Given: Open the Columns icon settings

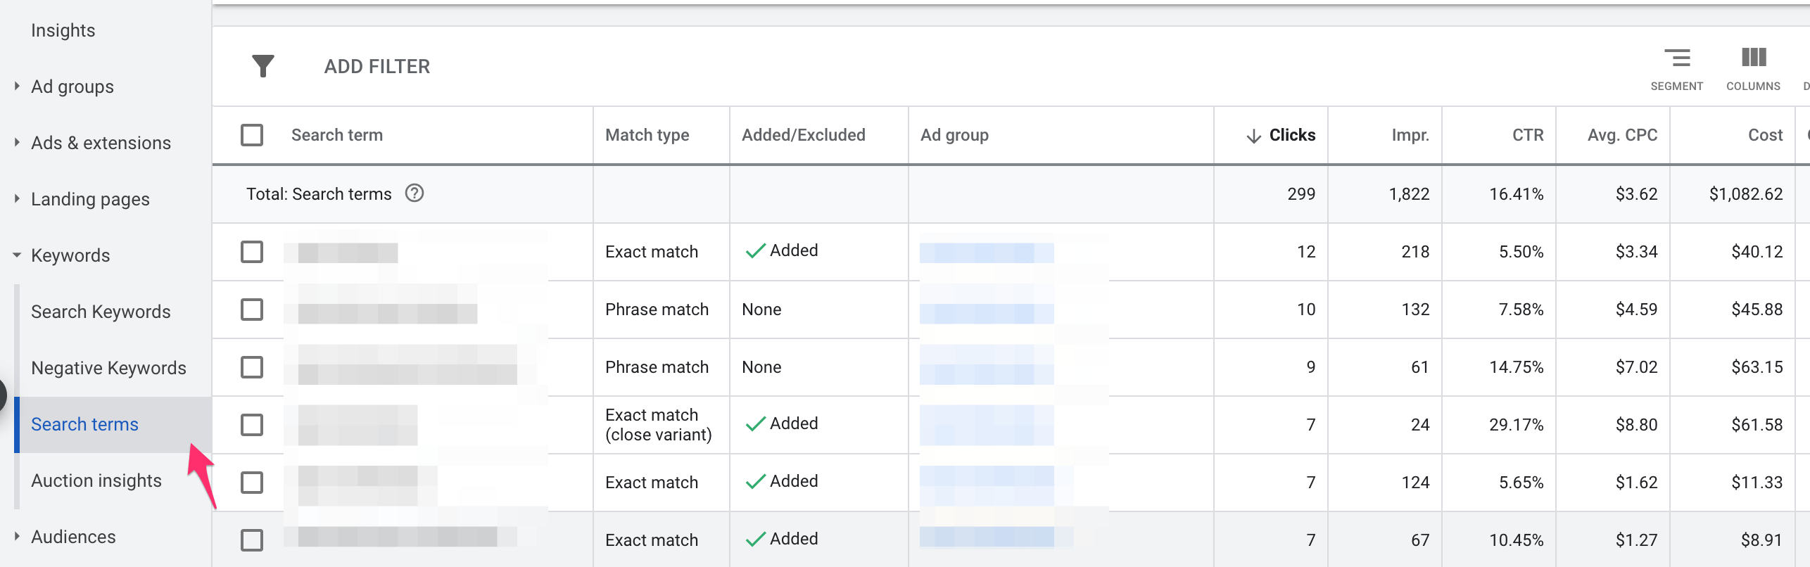Looking at the screenshot, I should tap(1753, 58).
